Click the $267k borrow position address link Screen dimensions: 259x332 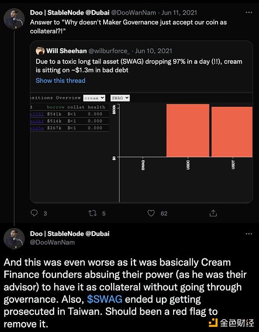37,128
